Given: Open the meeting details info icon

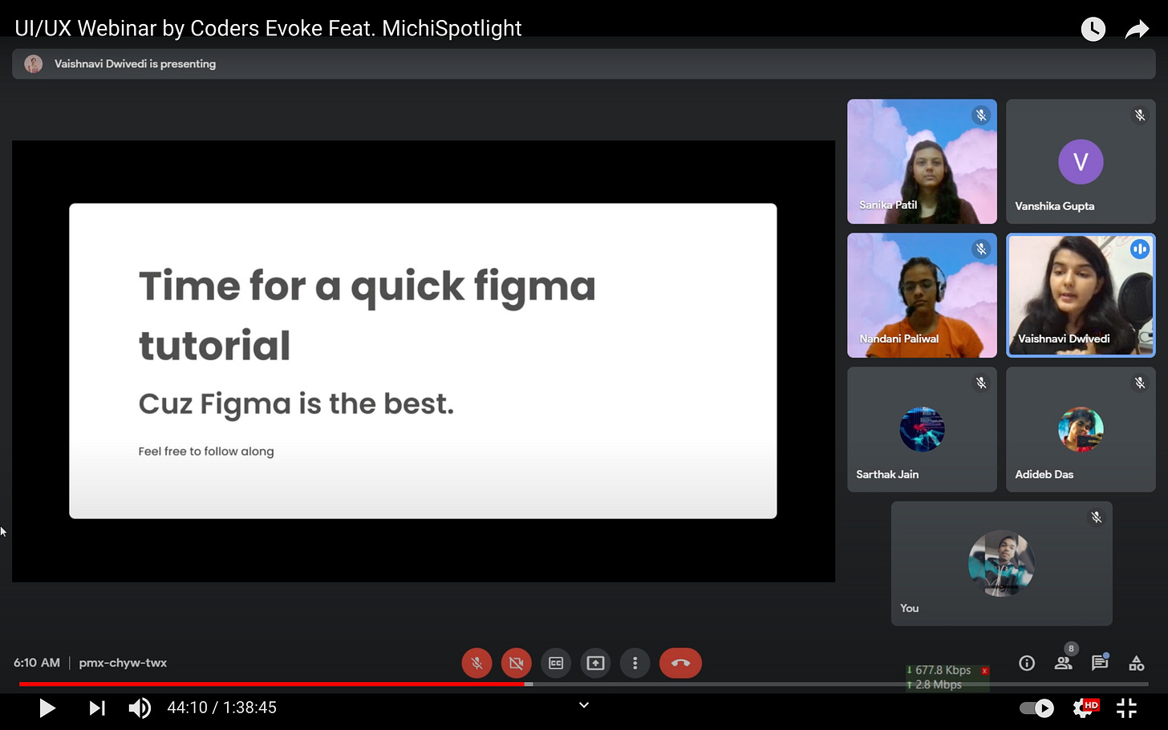Looking at the screenshot, I should click(1027, 663).
